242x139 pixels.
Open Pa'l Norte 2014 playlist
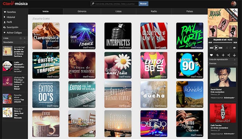tap(190, 36)
